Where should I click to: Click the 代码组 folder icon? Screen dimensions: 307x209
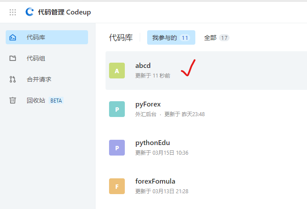pyautogui.click(x=13, y=58)
